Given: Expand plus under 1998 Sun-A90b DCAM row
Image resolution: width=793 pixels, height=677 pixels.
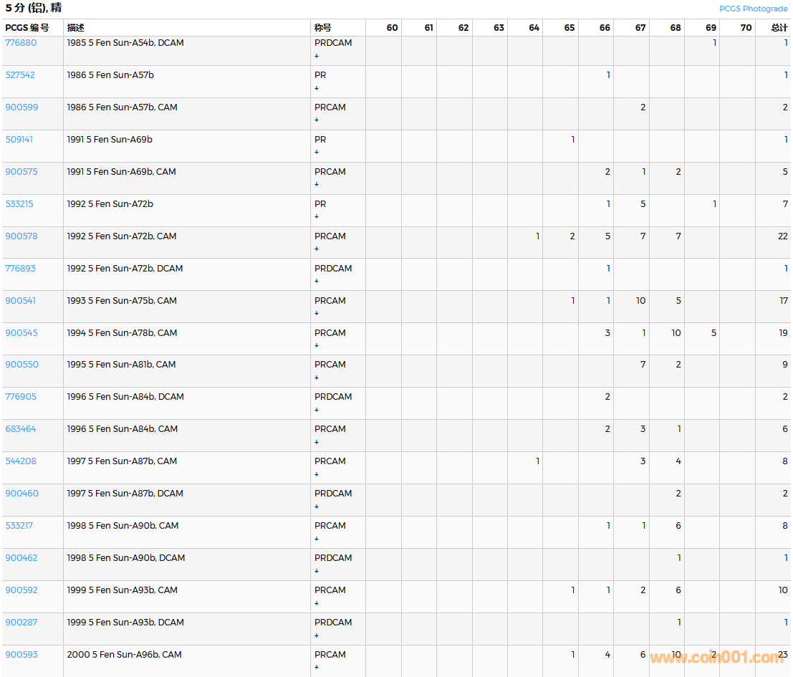Looking at the screenshot, I should click(x=317, y=572).
